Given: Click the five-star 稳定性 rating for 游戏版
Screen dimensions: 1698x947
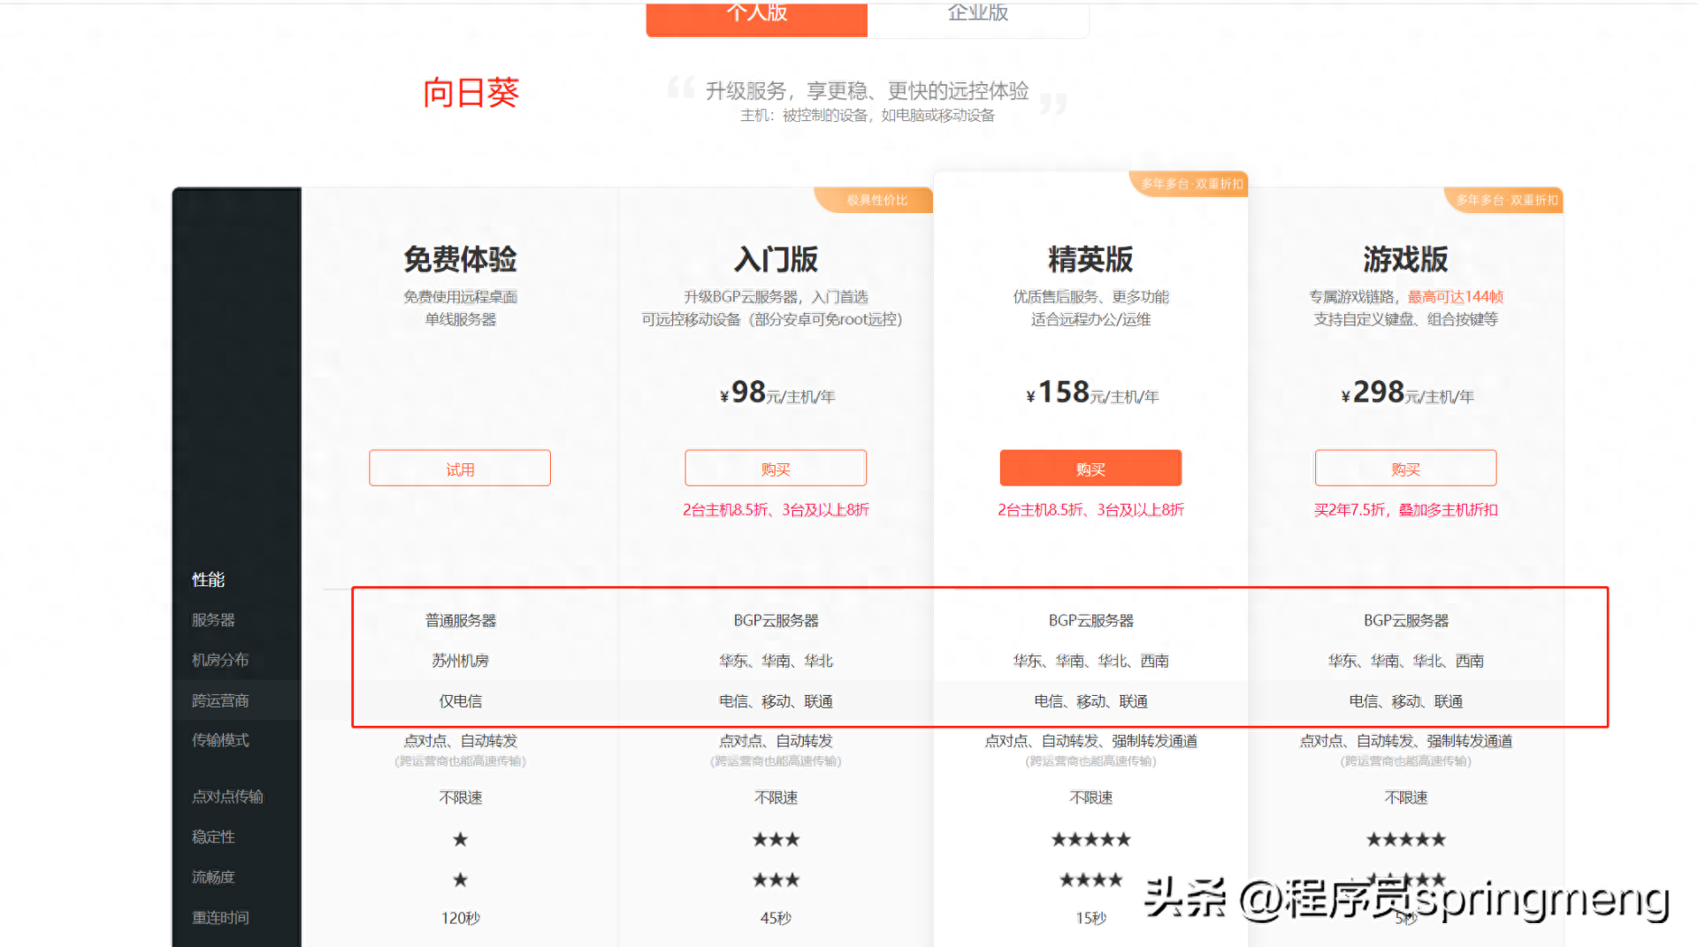Looking at the screenshot, I should pyautogui.click(x=1405, y=839).
